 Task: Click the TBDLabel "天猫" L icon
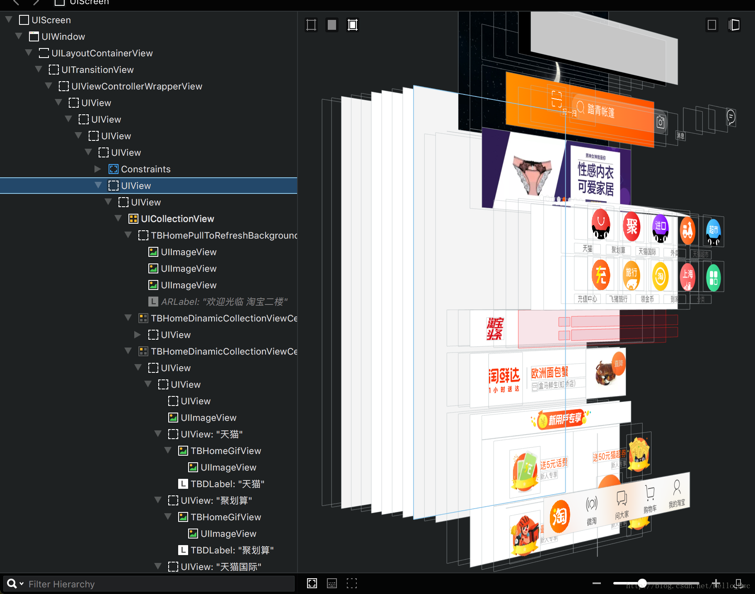[183, 484]
